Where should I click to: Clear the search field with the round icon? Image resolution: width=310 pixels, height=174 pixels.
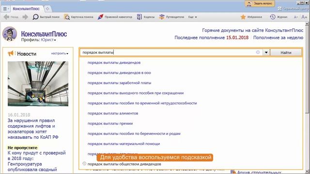tap(258, 52)
